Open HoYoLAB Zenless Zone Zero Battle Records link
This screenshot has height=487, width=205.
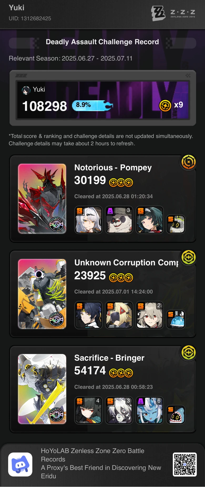click(93, 455)
